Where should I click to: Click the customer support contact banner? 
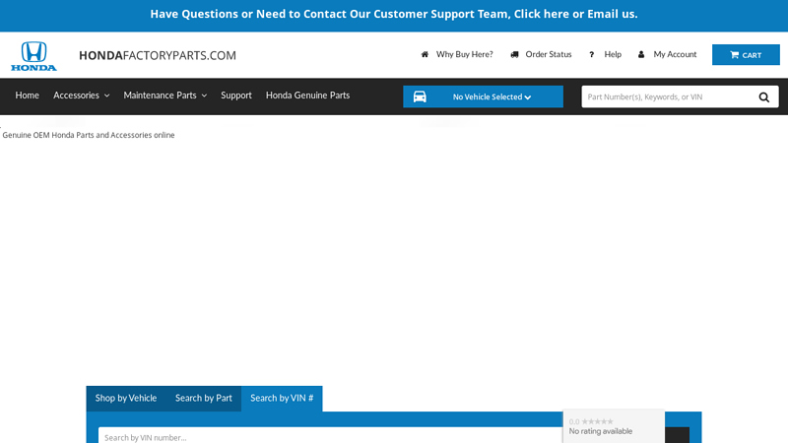pos(394,14)
